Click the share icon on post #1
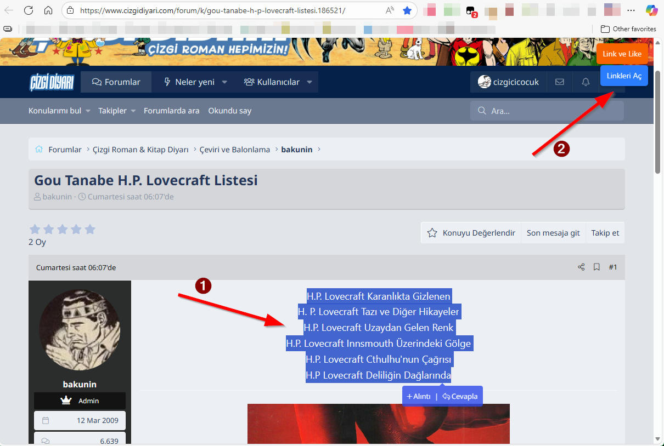This screenshot has height=446, width=664. 581,267
